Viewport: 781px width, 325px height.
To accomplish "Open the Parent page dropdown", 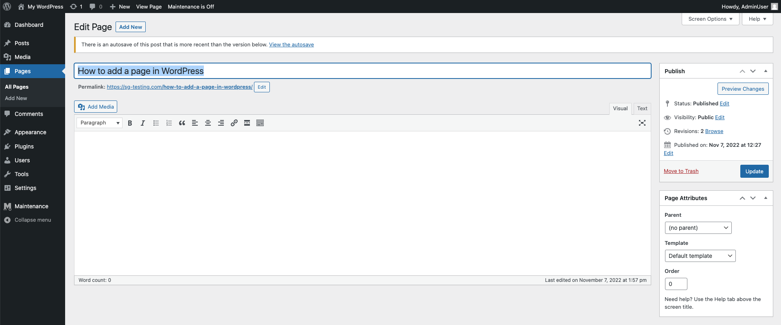I will tap(698, 228).
